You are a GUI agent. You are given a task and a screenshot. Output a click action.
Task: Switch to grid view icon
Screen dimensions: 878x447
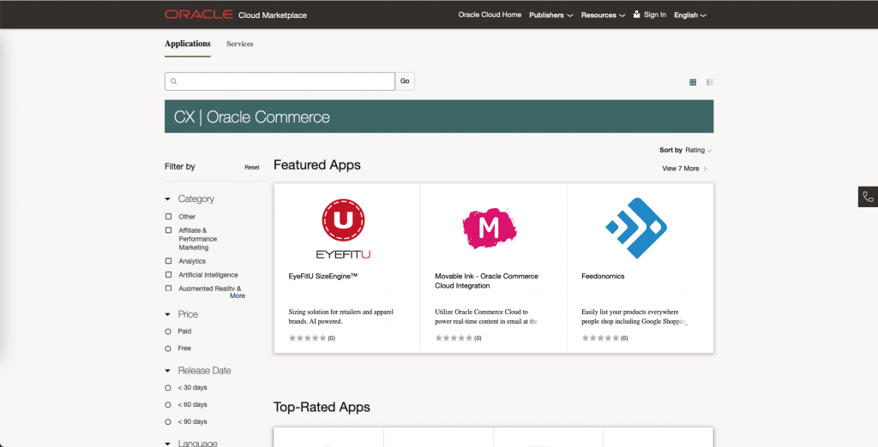(693, 82)
